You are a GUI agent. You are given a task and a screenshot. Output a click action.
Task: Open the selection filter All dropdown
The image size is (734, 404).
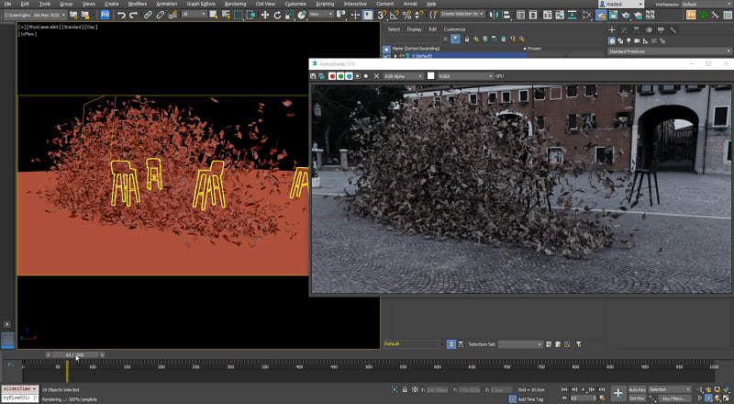coord(194,15)
